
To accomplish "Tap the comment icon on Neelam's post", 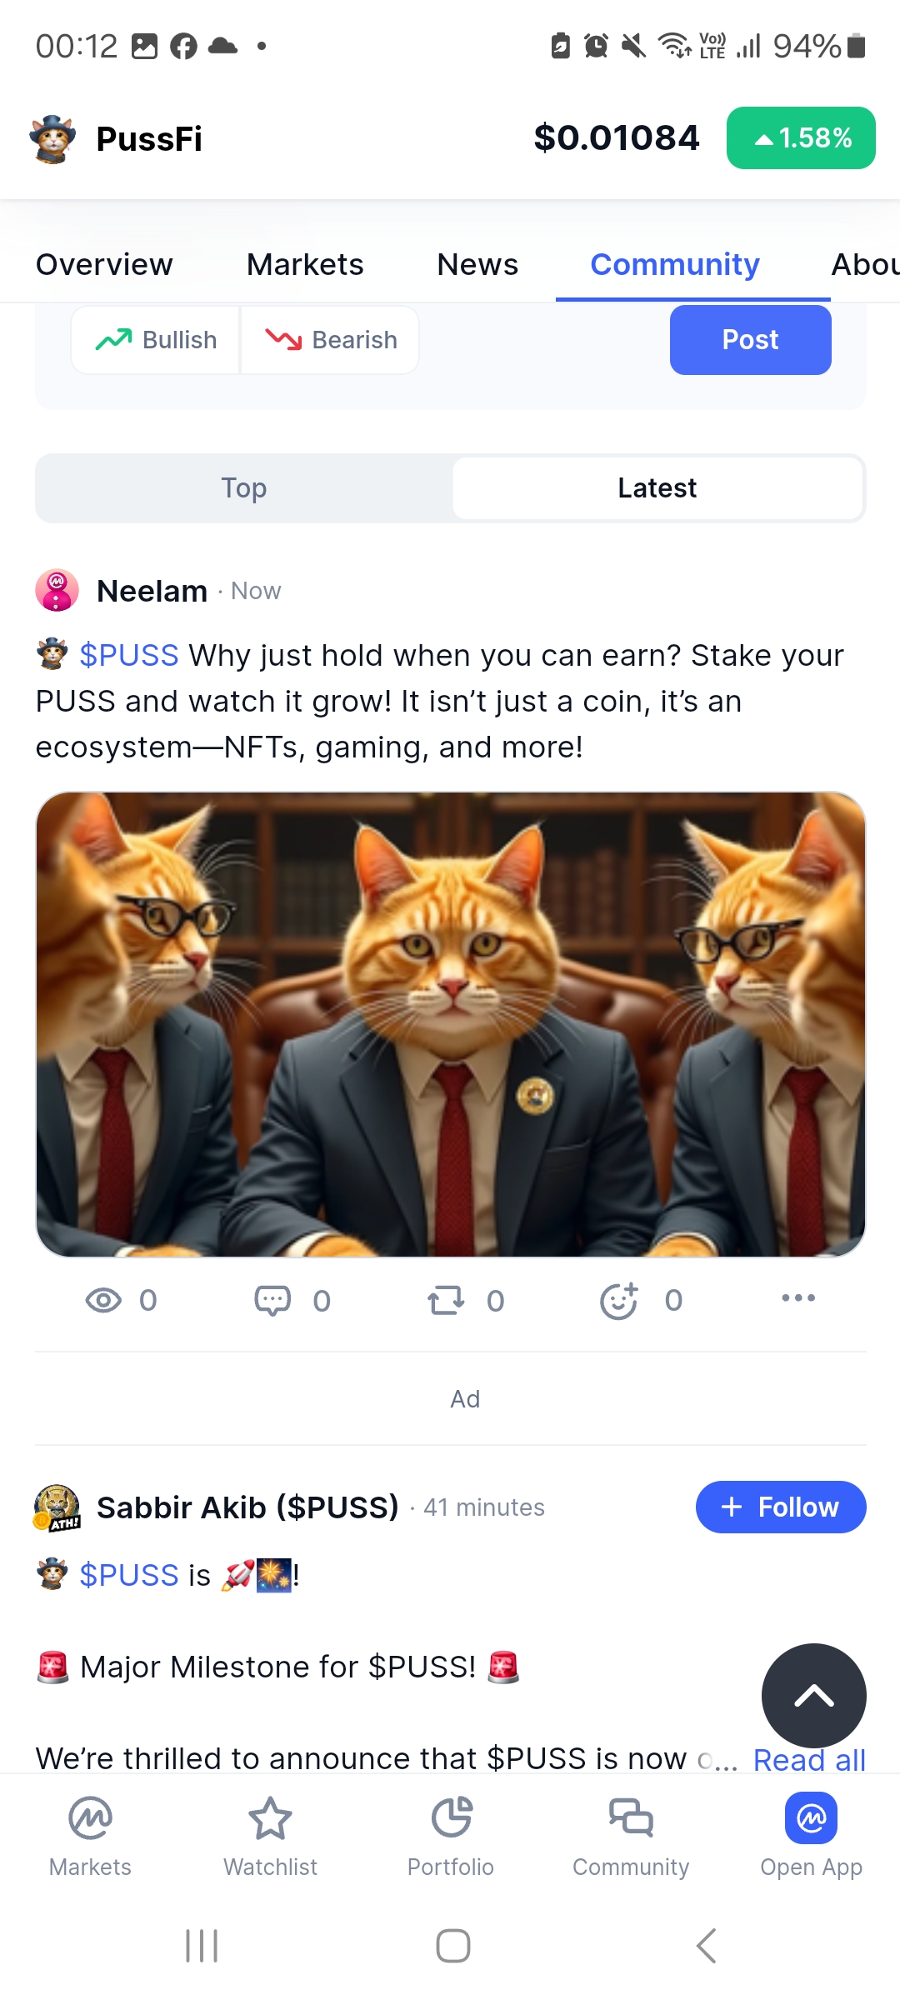I will coord(272,1300).
